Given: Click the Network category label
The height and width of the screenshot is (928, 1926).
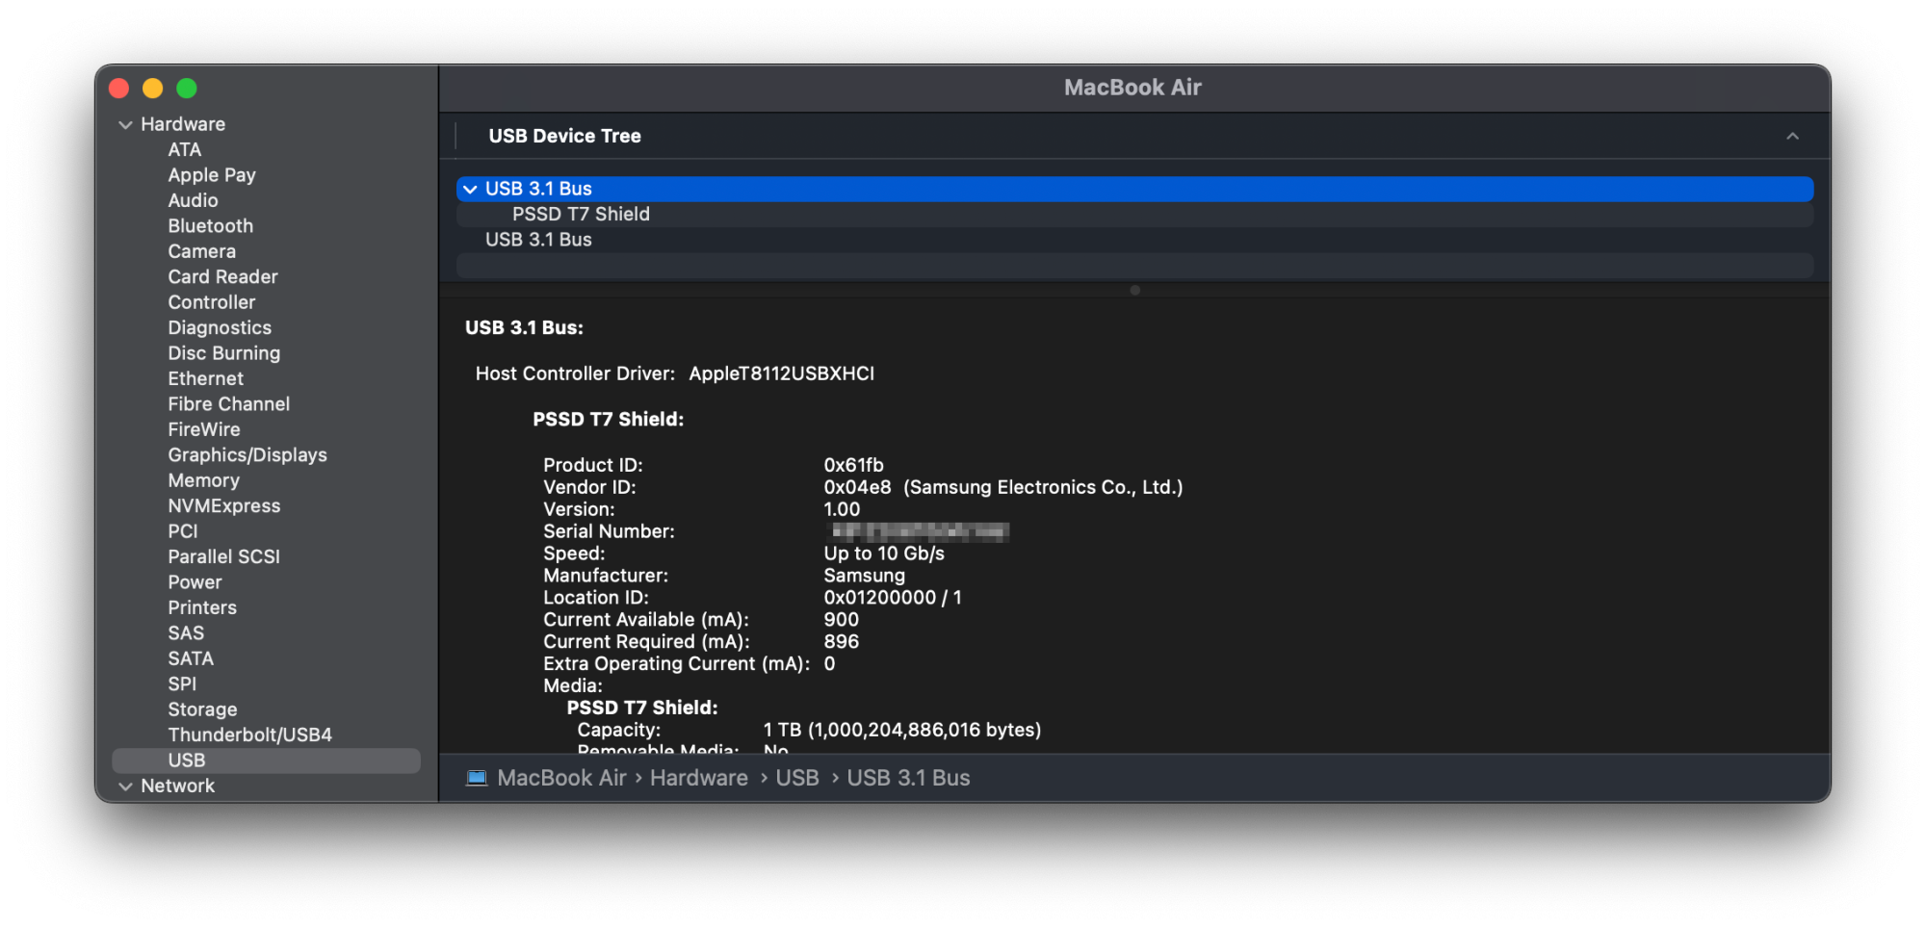Looking at the screenshot, I should pyautogui.click(x=178, y=786).
